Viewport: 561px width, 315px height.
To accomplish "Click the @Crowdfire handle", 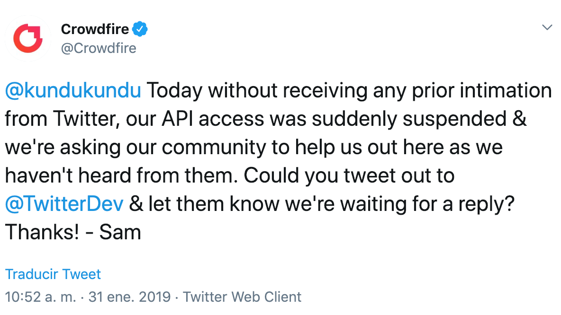I will (x=99, y=48).
